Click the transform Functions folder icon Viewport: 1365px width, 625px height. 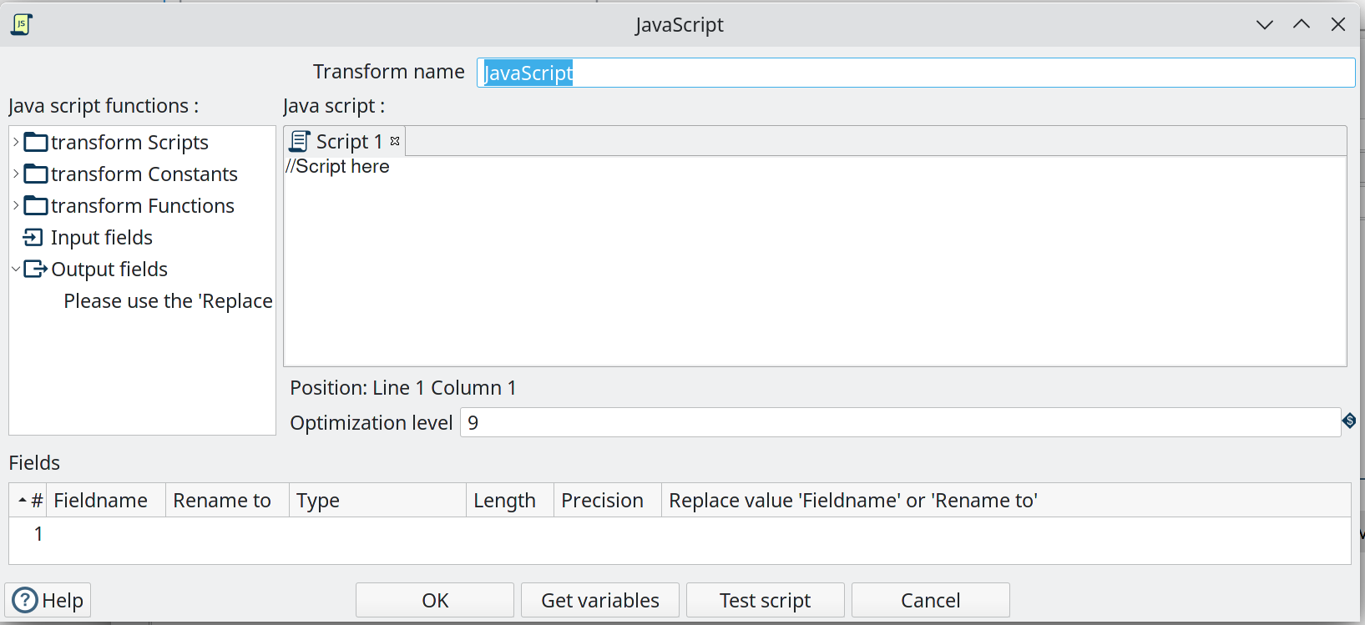click(36, 206)
